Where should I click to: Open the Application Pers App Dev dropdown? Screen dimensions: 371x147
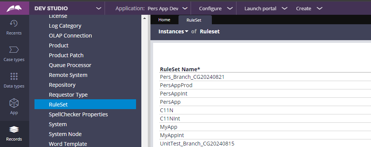[152, 8]
